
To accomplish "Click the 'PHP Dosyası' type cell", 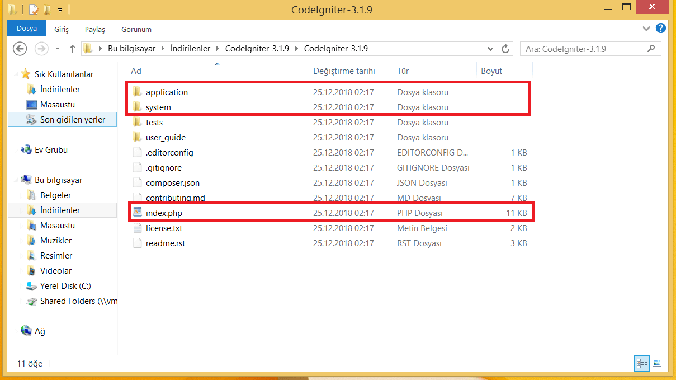I will [x=419, y=213].
